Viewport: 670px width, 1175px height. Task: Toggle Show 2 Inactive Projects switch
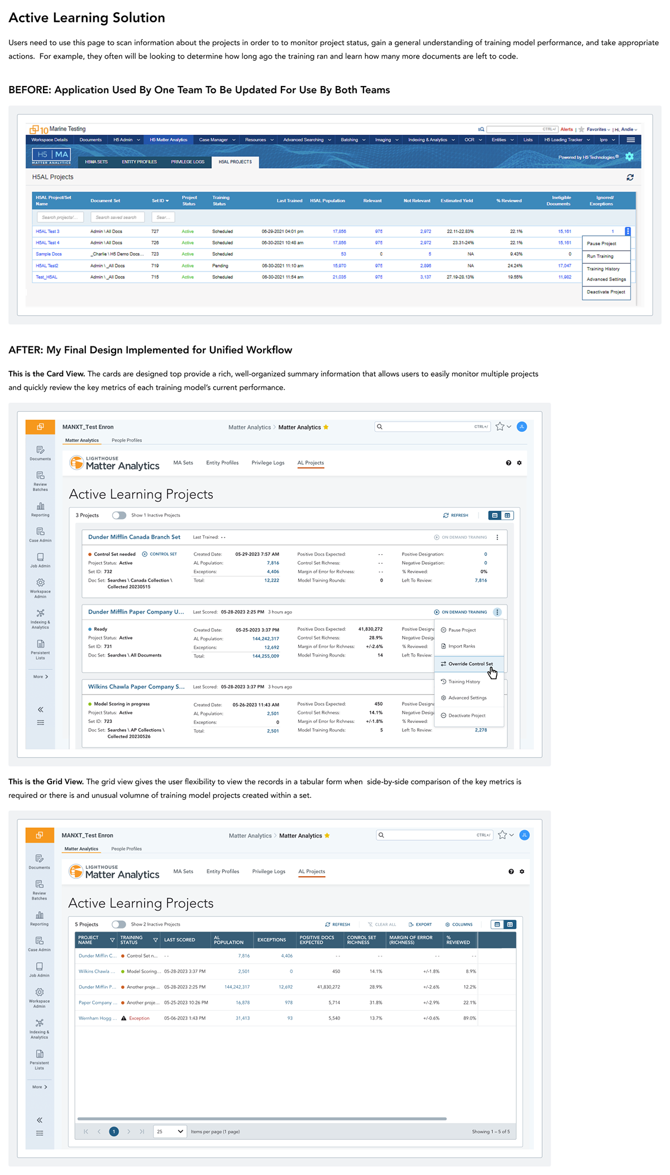(x=118, y=924)
